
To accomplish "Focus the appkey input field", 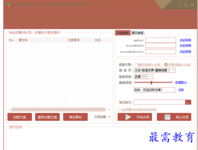I will 161,40.
